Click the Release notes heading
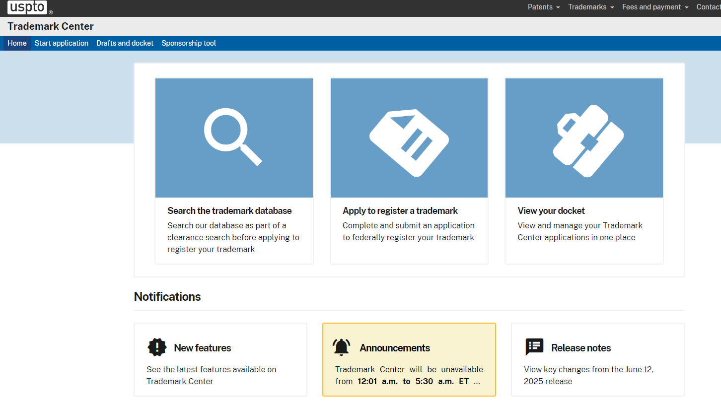This screenshot has height=407, width=721. (581, 348)
